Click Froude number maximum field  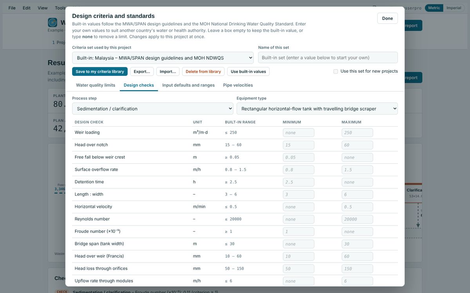(357, 232)
